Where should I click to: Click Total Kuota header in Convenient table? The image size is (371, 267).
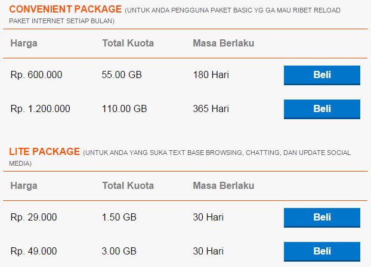128,44
